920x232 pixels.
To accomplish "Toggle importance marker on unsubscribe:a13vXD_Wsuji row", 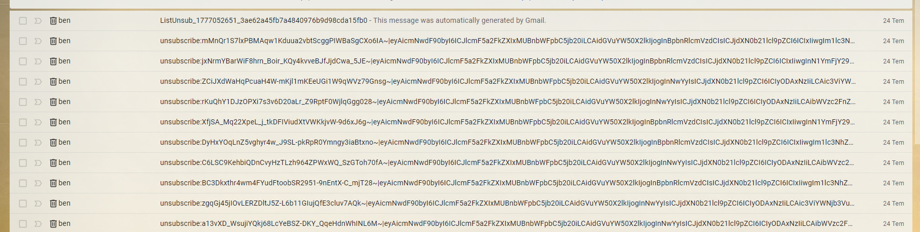I will pos(38,224).
